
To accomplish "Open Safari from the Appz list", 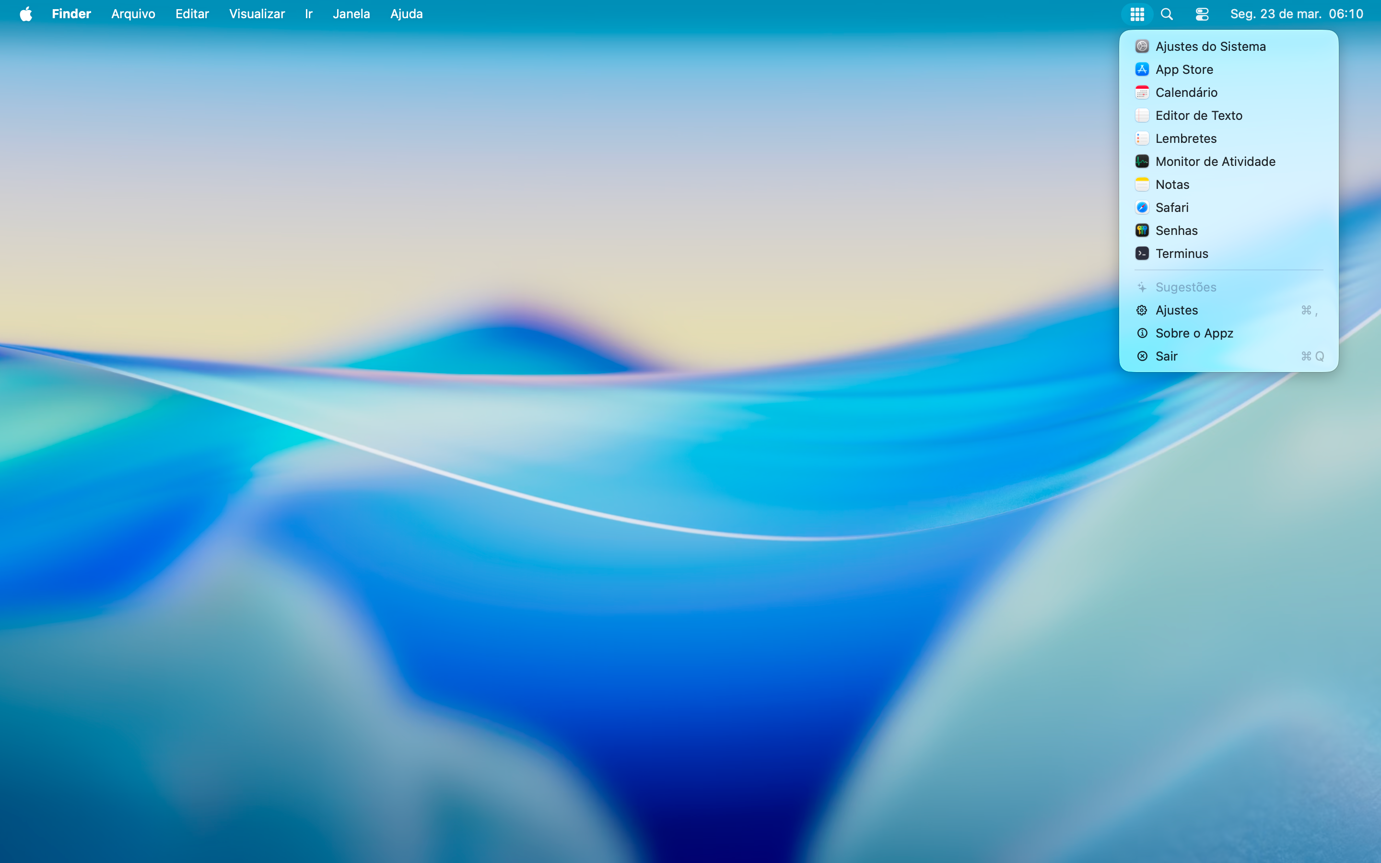I will pos(1171,208).
